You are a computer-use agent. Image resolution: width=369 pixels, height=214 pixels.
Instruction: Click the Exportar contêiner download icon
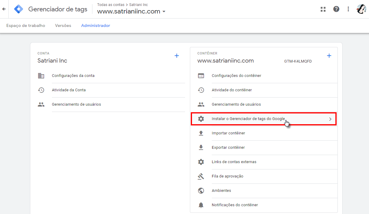point(201,147)
